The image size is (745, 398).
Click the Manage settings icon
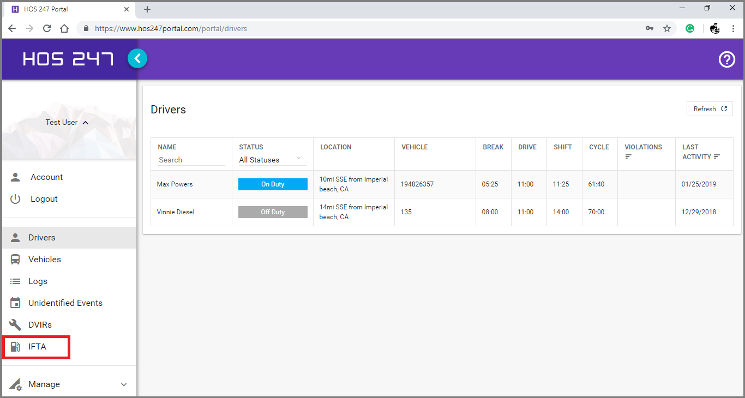click(15, 384)
